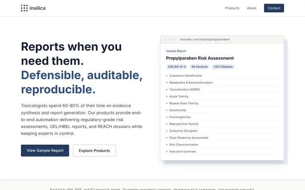The height and width of the screenshot is (190, 305).
Task: Select the Dose-Response Assessment section
Action: pos(222,138)
